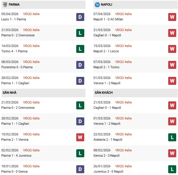Image resolution: width=178 pixels, height=175 pixels.
Task: Select the SÂN NHÀ section header
Action: point(10,93)
